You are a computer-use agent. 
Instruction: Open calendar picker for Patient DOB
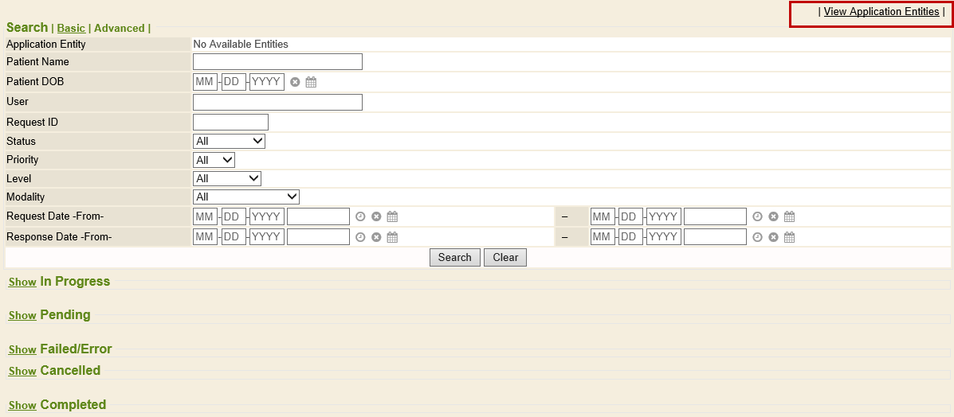click(312, 82)
